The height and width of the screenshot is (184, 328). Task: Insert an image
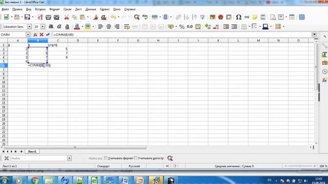tap(213, 17)
